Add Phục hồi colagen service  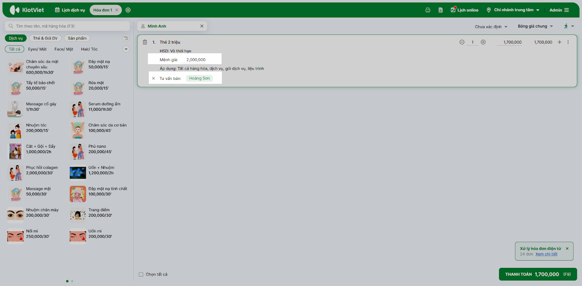pyautogui.click(x=36, y=173)
